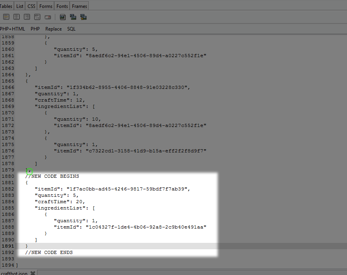Image resolution: width=347 pixels, height=275 pixels.
Task: Open the PHP+HTML snippets menu
Action: (x=12, y=29)
